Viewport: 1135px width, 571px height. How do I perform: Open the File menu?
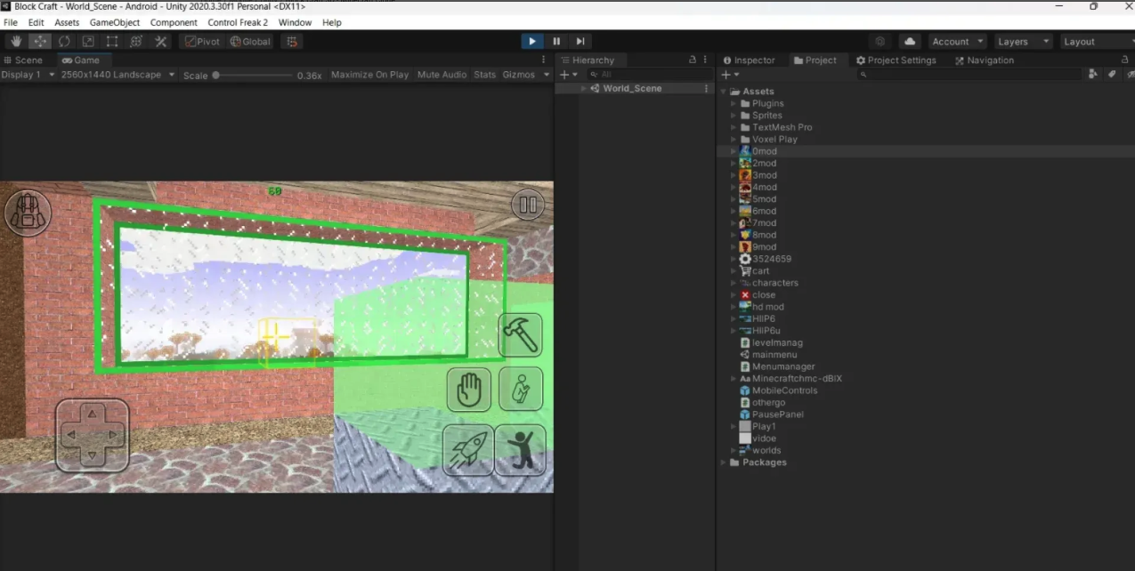pos(11,22)
